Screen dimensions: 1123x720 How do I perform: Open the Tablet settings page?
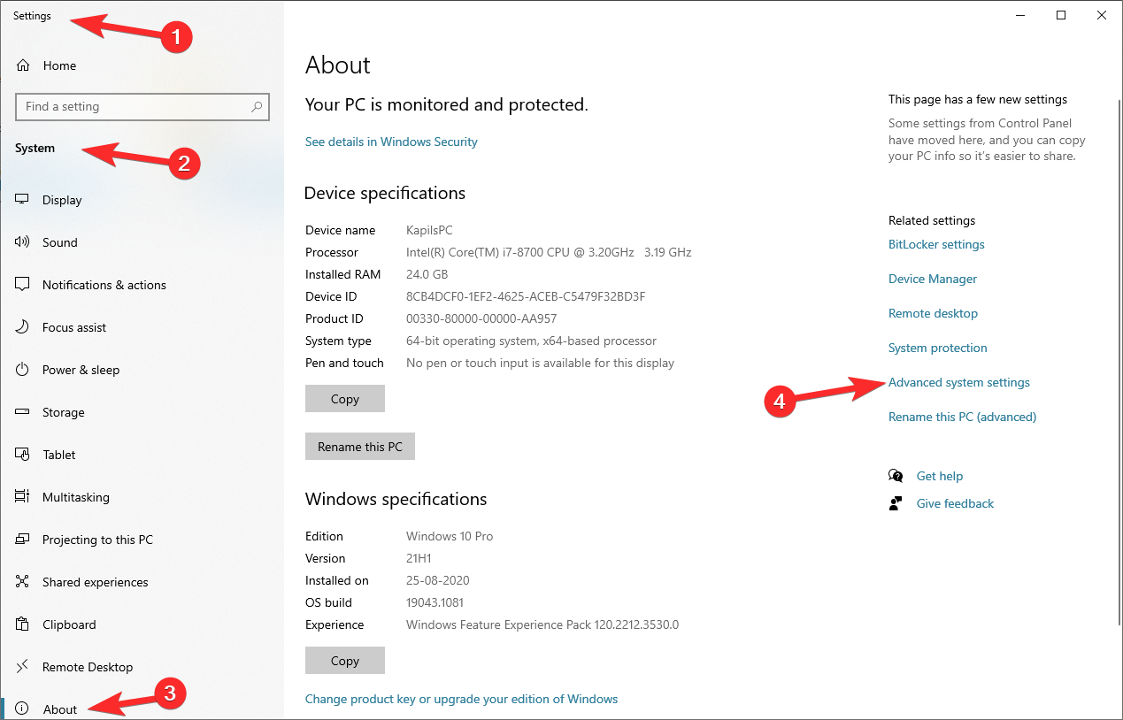click(x=58, y=455)
